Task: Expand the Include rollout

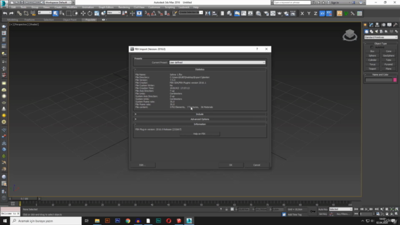Action: [x=200, y=114]
